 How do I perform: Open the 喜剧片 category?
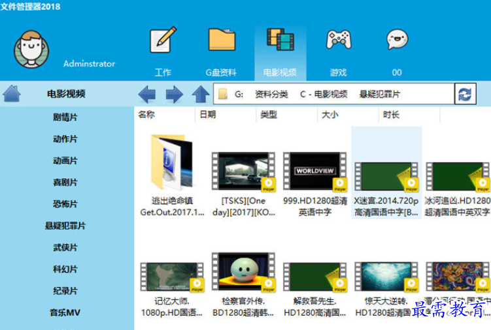pos(65,182)
